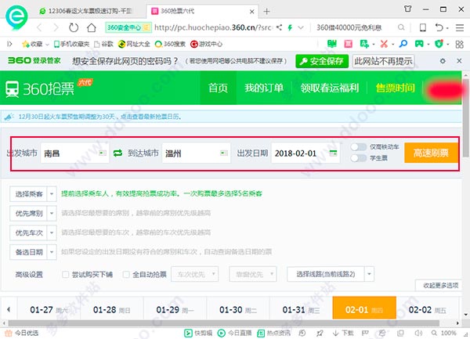The image size is (470, 339).
Task: Click the browser back arrow
Action: (x=39, y=27)
